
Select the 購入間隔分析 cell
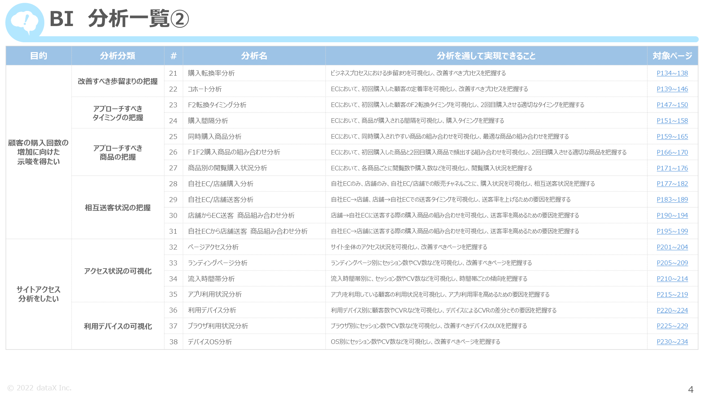254,121
